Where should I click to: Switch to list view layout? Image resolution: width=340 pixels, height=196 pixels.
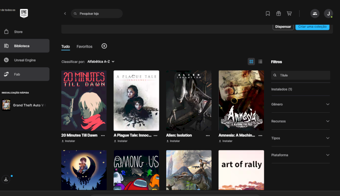point(261,62)
